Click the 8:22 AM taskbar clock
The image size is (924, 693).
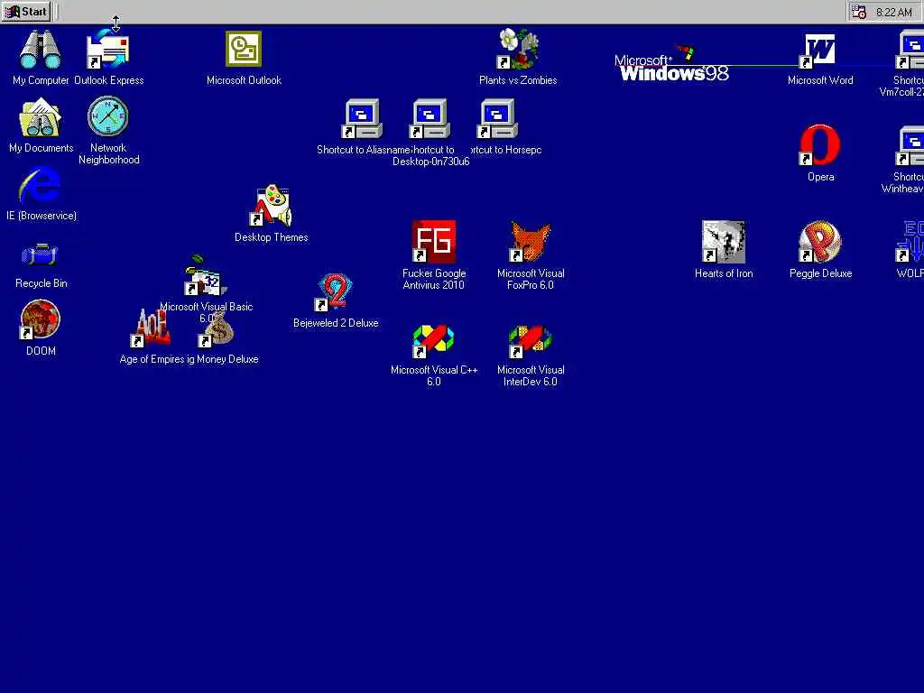[x=894, y=13]
